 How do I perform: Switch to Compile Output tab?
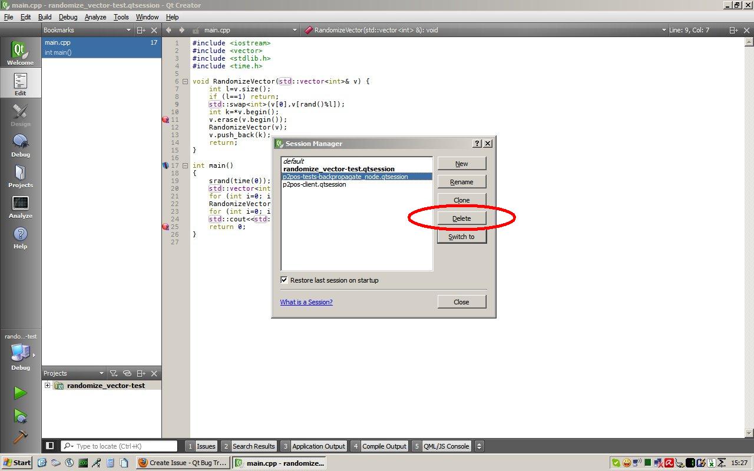pyautogui.click(x=379, y=446)
